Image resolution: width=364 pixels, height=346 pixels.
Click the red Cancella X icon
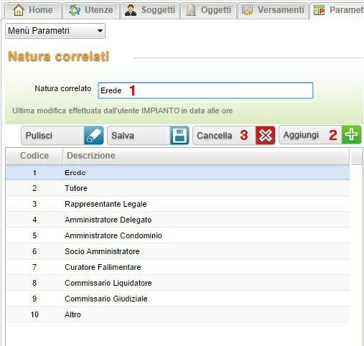coord(266,136)
